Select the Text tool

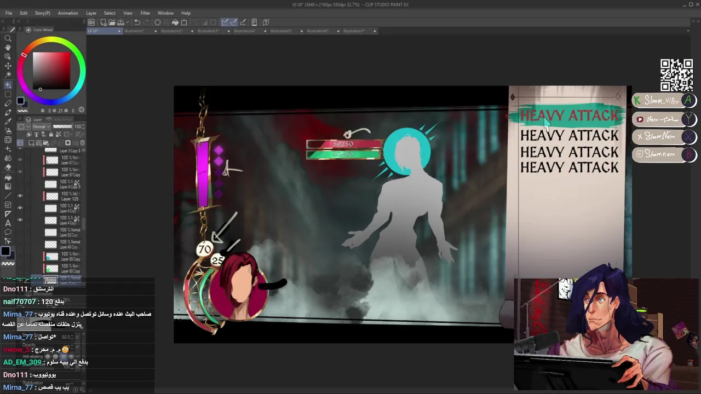[x=8, y=223]
